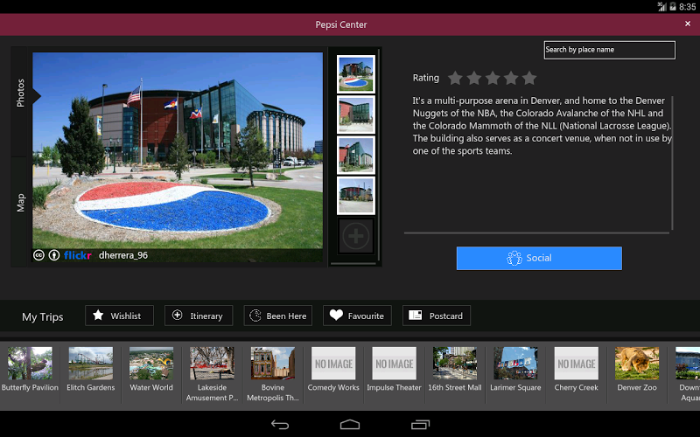The height and width of the screenshot is (437, 700).
Task: Add place to Wishlist
Action: (x=119, y=316)
